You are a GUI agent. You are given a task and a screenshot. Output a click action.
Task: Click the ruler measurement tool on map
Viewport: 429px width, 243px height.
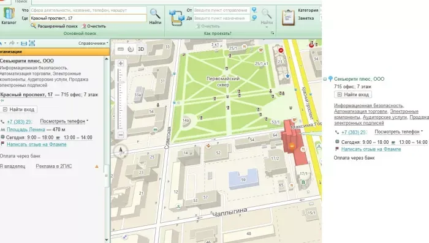point(121,49)
